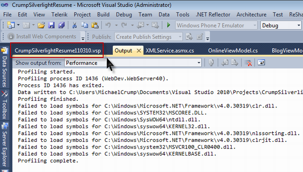Click Install Web Components button
Screen dimensions: 303x172
pos(42,36)
